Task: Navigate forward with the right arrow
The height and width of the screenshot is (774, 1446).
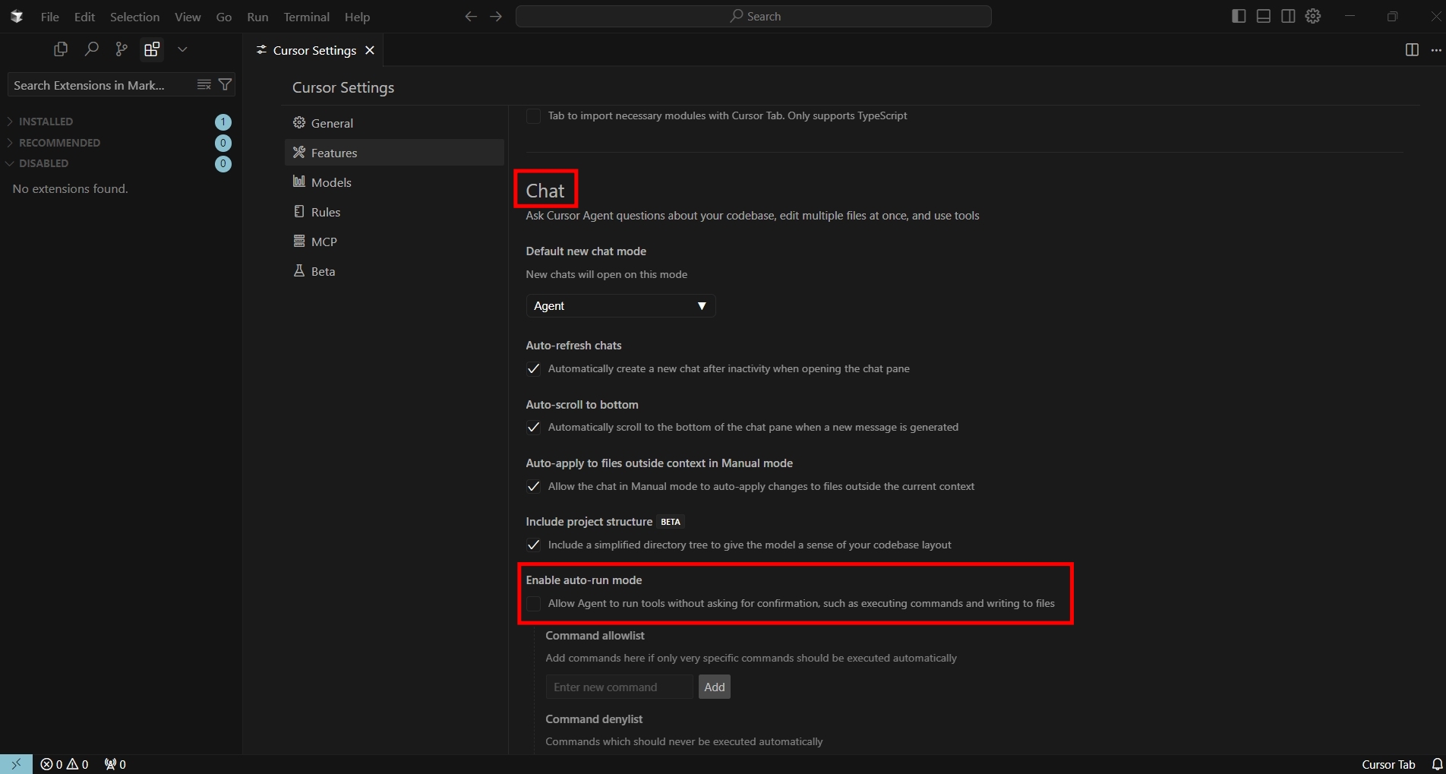Action: tap(496, 17)
